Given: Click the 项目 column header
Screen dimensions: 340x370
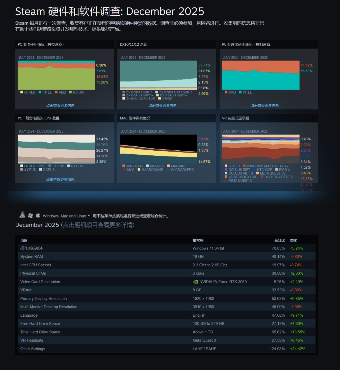Looking at the screenshot, I should click(x=24, y=240).
